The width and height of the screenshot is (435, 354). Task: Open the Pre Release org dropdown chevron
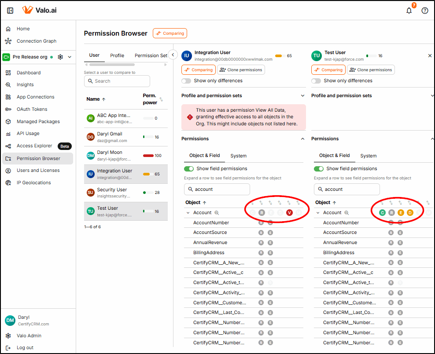(70, 57)
